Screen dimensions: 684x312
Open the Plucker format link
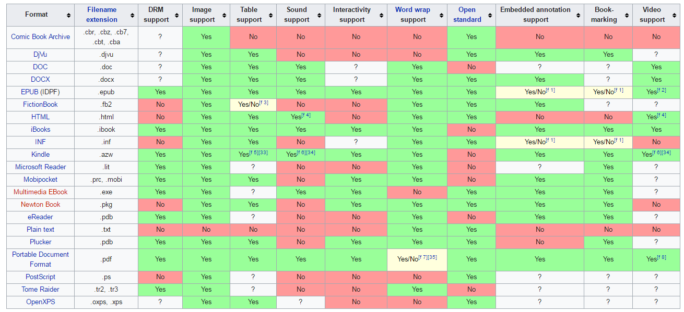tap(40, 242)
